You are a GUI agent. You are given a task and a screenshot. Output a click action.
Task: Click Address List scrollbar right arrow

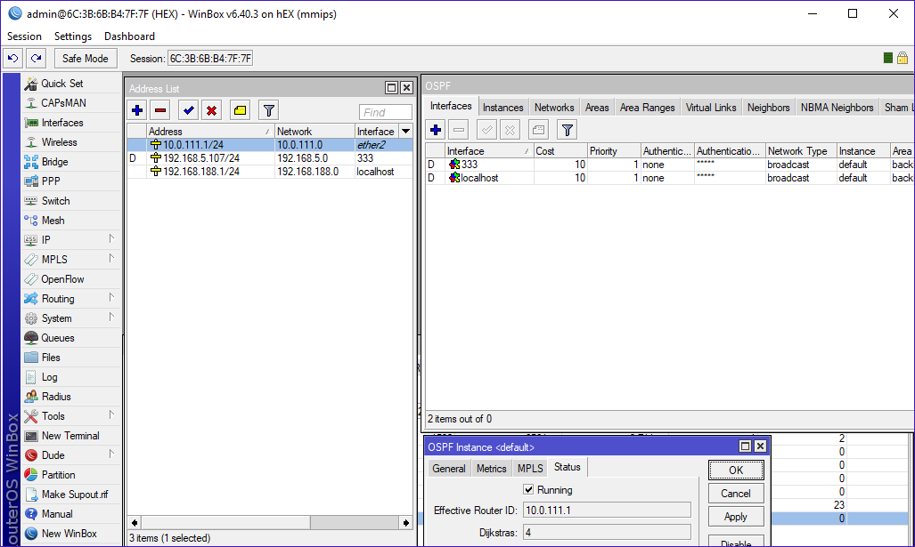406,522
